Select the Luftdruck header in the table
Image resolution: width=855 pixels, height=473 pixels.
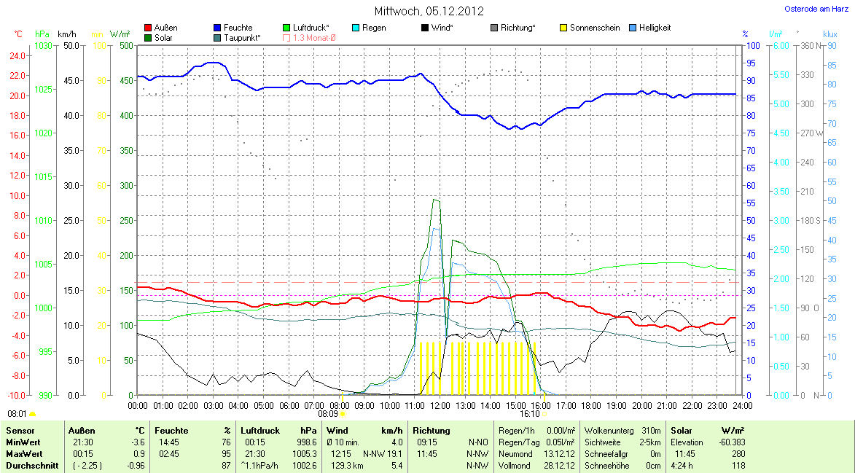pyautogui.click(x=259, y=431)
